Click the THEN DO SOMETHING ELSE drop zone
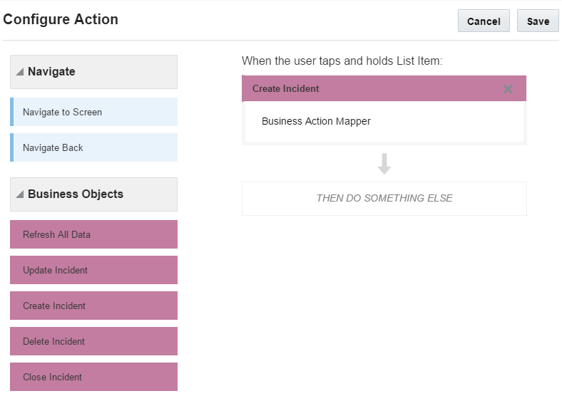The height and width of the screenshot is (396, 562). [x=384, y=198]
